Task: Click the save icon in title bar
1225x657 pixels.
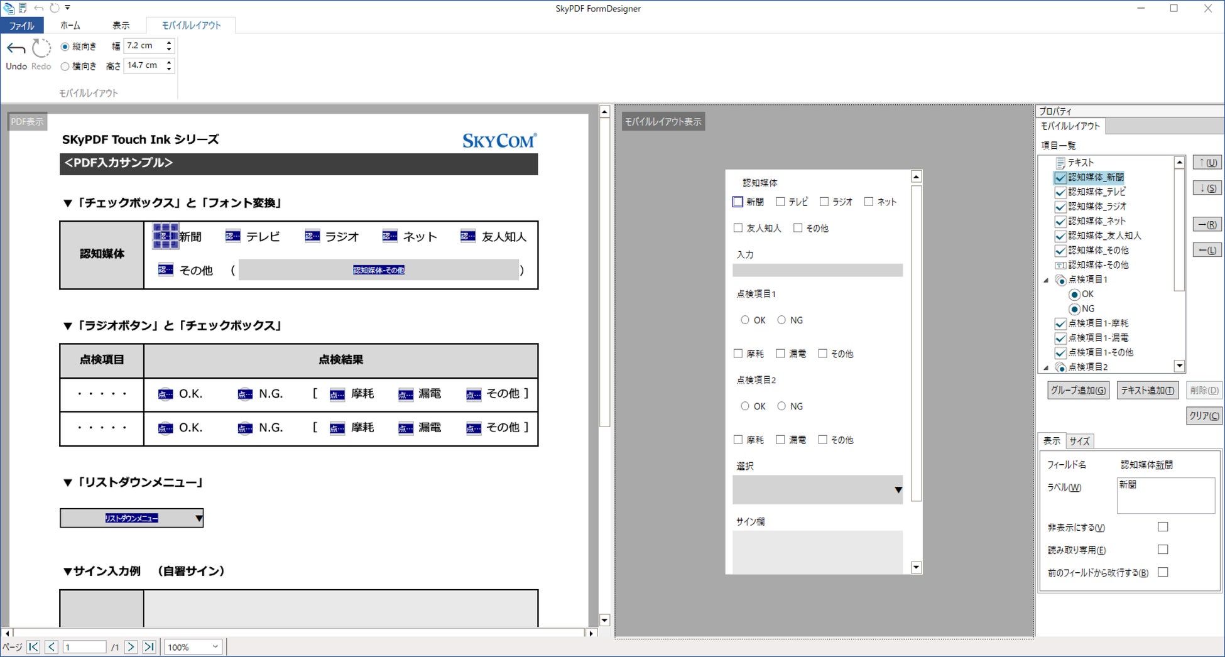Action: pyautogui.click(x=23, y=8)
